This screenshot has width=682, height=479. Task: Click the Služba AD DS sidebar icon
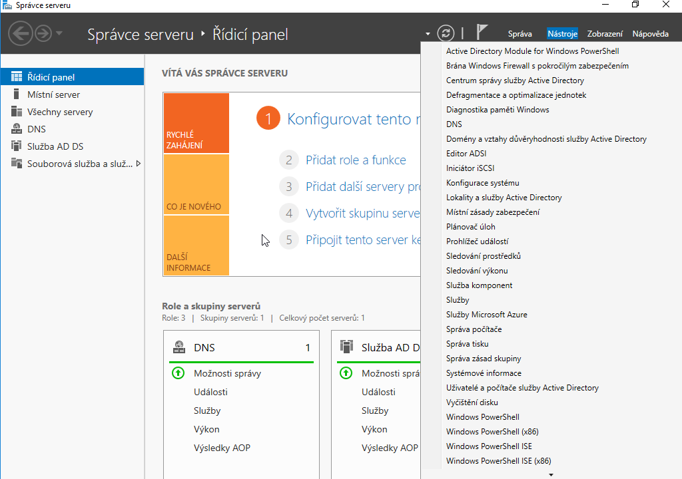pyautogui.click(x=17, y=146)
